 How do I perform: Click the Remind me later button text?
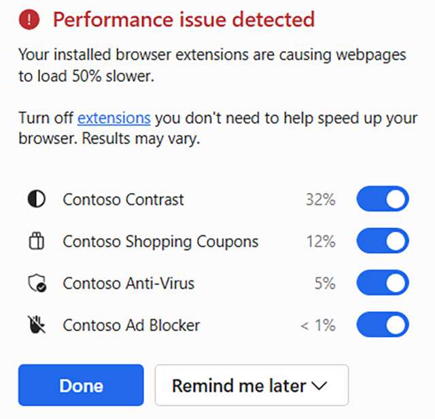click(x=239, y=386)
